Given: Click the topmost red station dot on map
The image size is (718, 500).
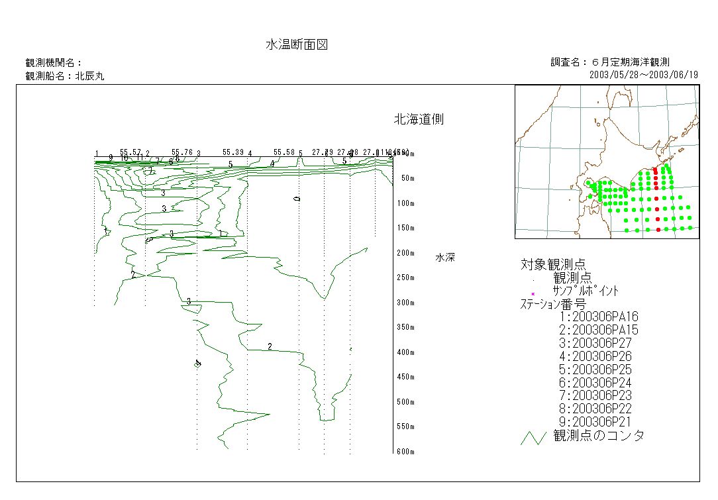Looking at the screenshot, I should [x=656, y=170].
